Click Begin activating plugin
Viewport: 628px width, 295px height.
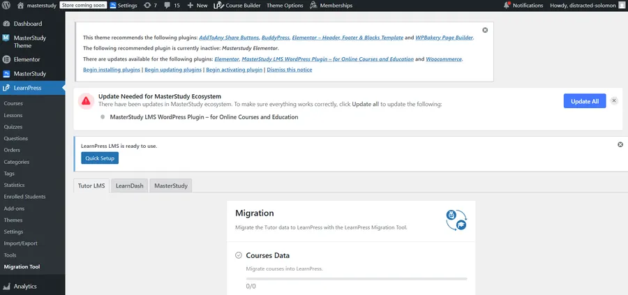(x=234, y=70)
